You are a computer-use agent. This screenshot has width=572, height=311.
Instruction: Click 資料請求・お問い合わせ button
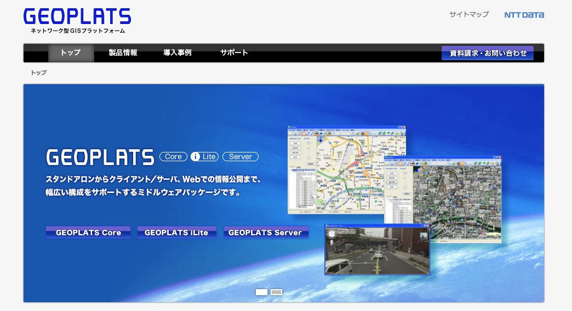pyautogui.click(x=488, y=53)
